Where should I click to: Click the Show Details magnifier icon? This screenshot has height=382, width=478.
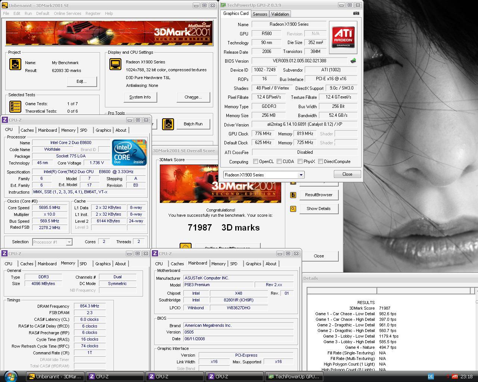pos(293,209)
